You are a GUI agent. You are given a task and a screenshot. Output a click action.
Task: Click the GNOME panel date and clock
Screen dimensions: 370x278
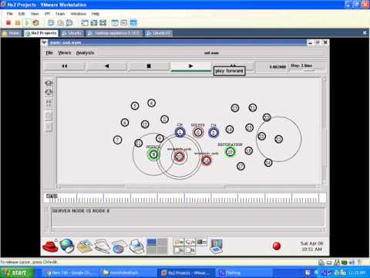(x=311, y=246)
